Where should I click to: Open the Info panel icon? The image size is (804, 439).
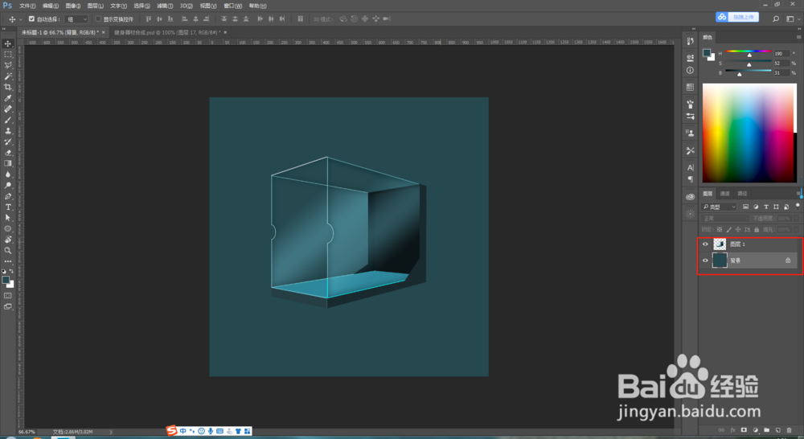pyautogui.click(x=690, y=70)
